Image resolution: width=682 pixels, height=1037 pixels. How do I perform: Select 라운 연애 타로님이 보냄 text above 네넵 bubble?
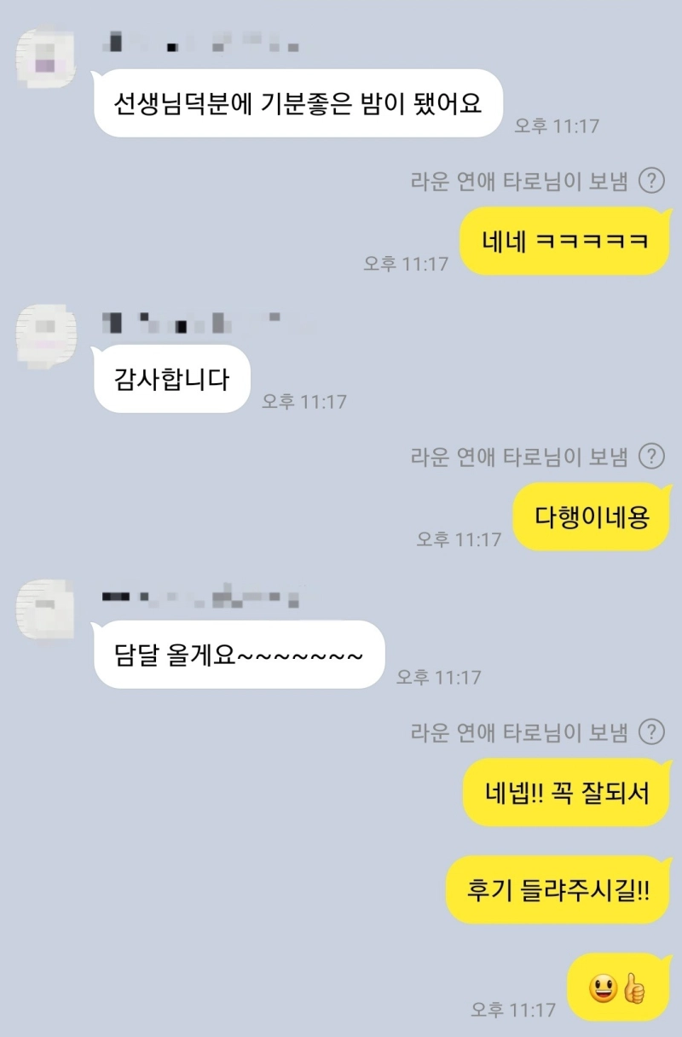tap(519, 732)
